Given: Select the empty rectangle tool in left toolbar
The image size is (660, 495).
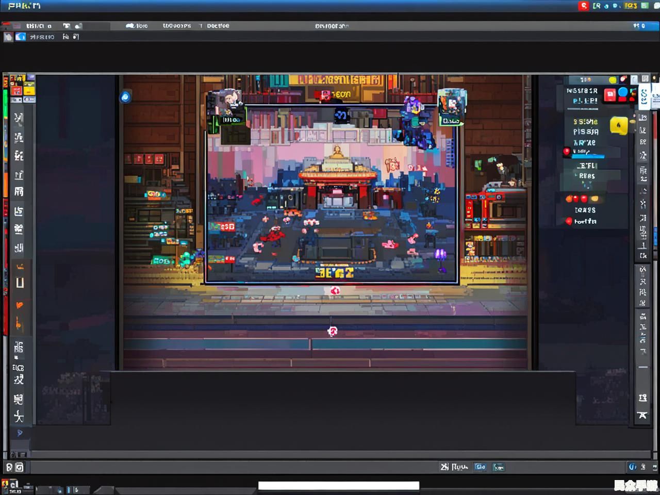Looking at the screenshot, I should 20,283.
